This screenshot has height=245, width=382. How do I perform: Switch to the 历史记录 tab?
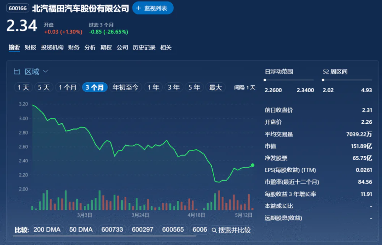[x=144, y=48]
